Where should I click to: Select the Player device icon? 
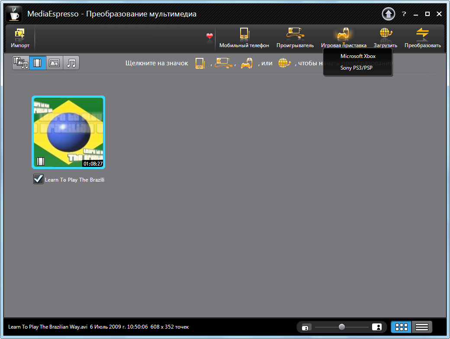295,38
